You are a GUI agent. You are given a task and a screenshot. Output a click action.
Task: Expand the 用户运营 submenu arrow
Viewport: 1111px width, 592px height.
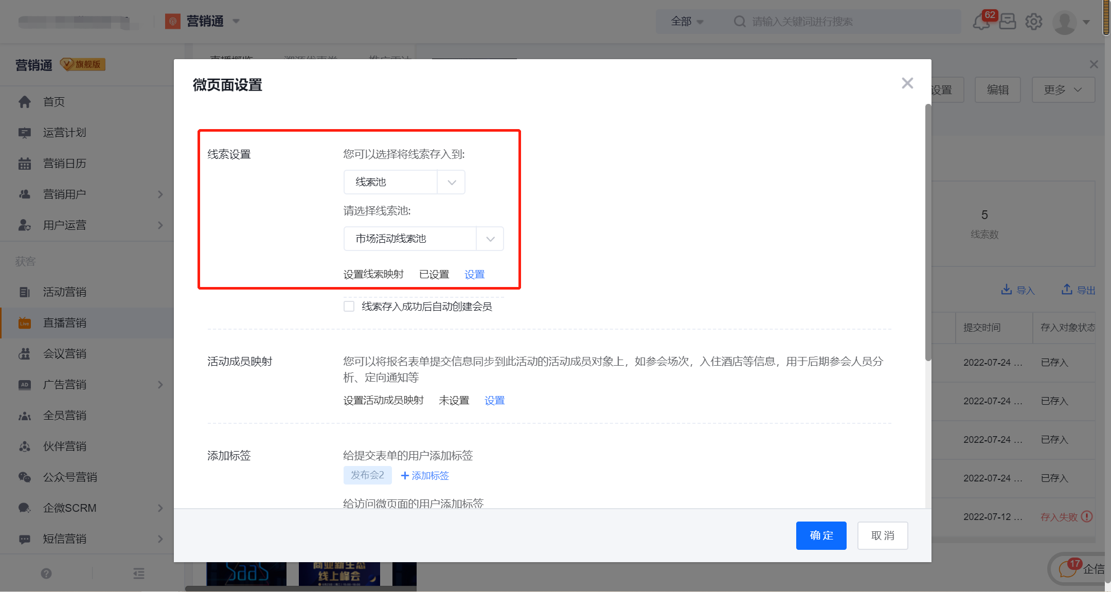point(160,225)
